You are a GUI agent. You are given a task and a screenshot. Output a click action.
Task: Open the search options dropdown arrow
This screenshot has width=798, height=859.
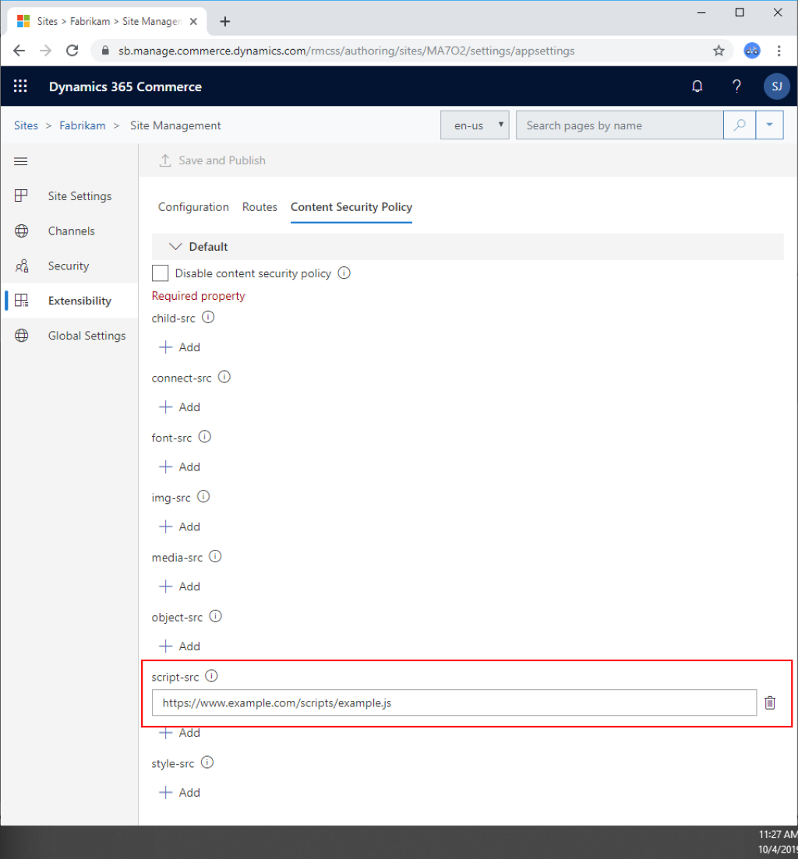[771, 125]
